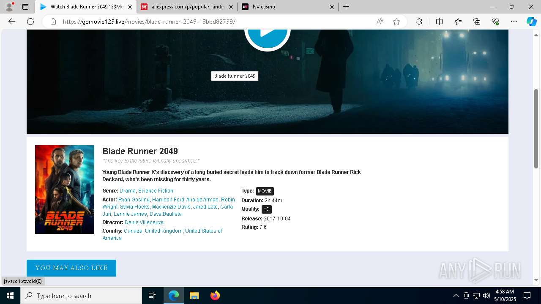Open Task View on taskbar

(x=152, y=296)
